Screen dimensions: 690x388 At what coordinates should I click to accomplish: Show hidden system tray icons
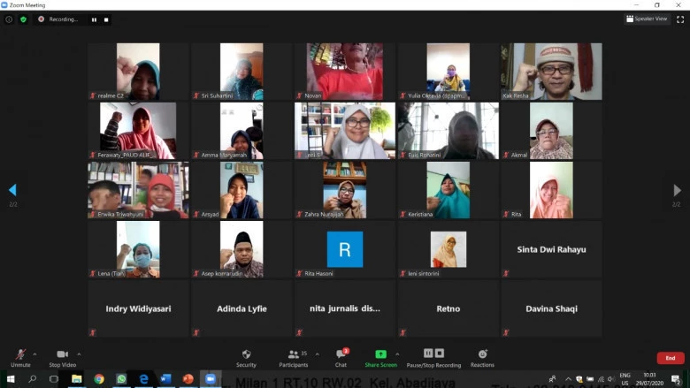pos(568,379)
